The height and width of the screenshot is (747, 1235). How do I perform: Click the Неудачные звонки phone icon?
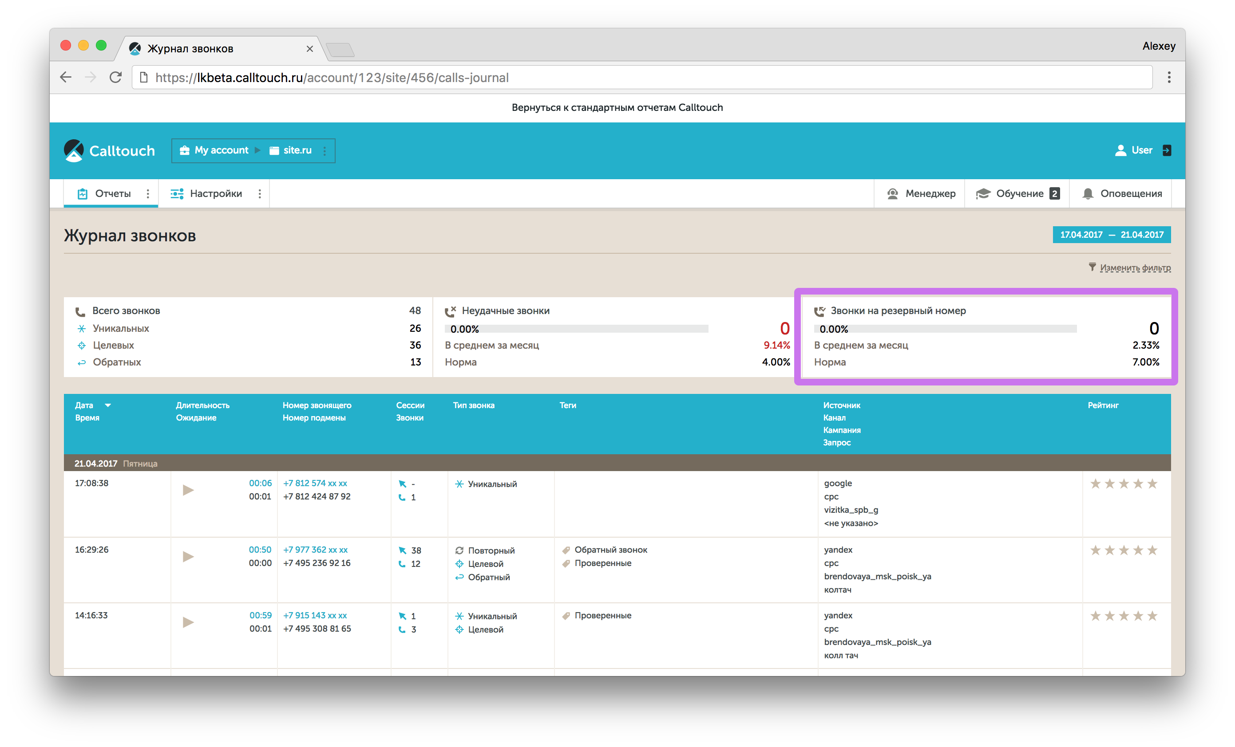[x=450, y=311]
